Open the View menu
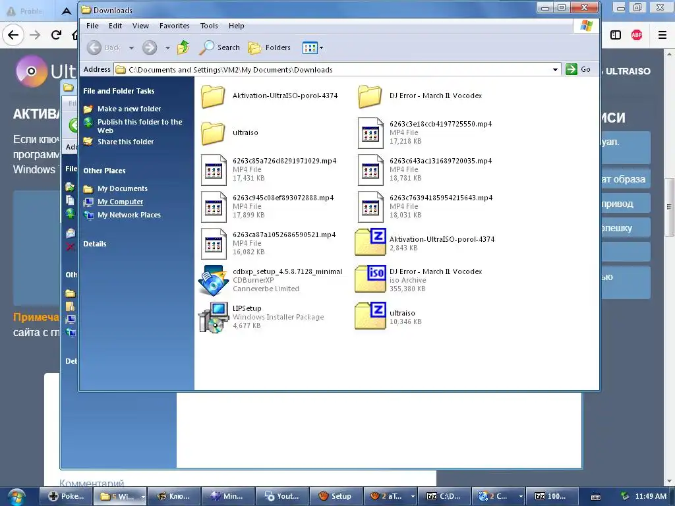Viewport: 675px width, 506px height. (140, 26)
